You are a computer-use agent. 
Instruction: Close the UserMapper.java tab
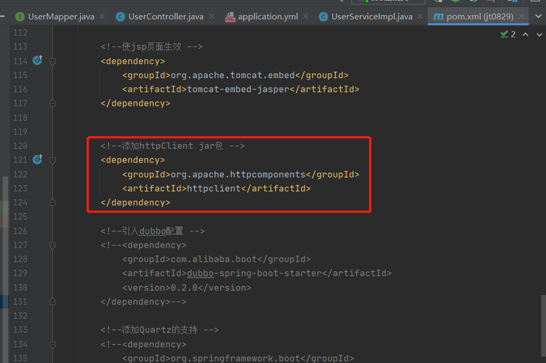click(102, 16)
